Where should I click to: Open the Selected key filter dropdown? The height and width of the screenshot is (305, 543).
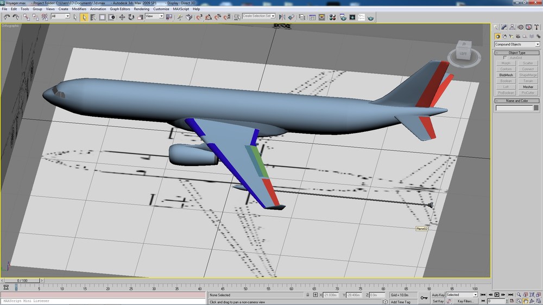pyautogui.click(x=462, y=295)
